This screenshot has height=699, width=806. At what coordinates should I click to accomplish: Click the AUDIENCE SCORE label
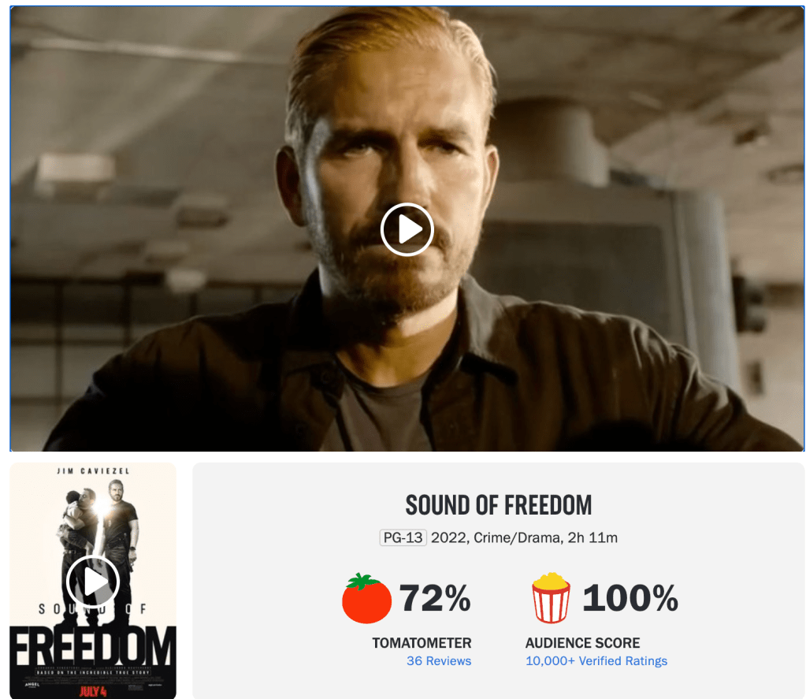[582, 643]
